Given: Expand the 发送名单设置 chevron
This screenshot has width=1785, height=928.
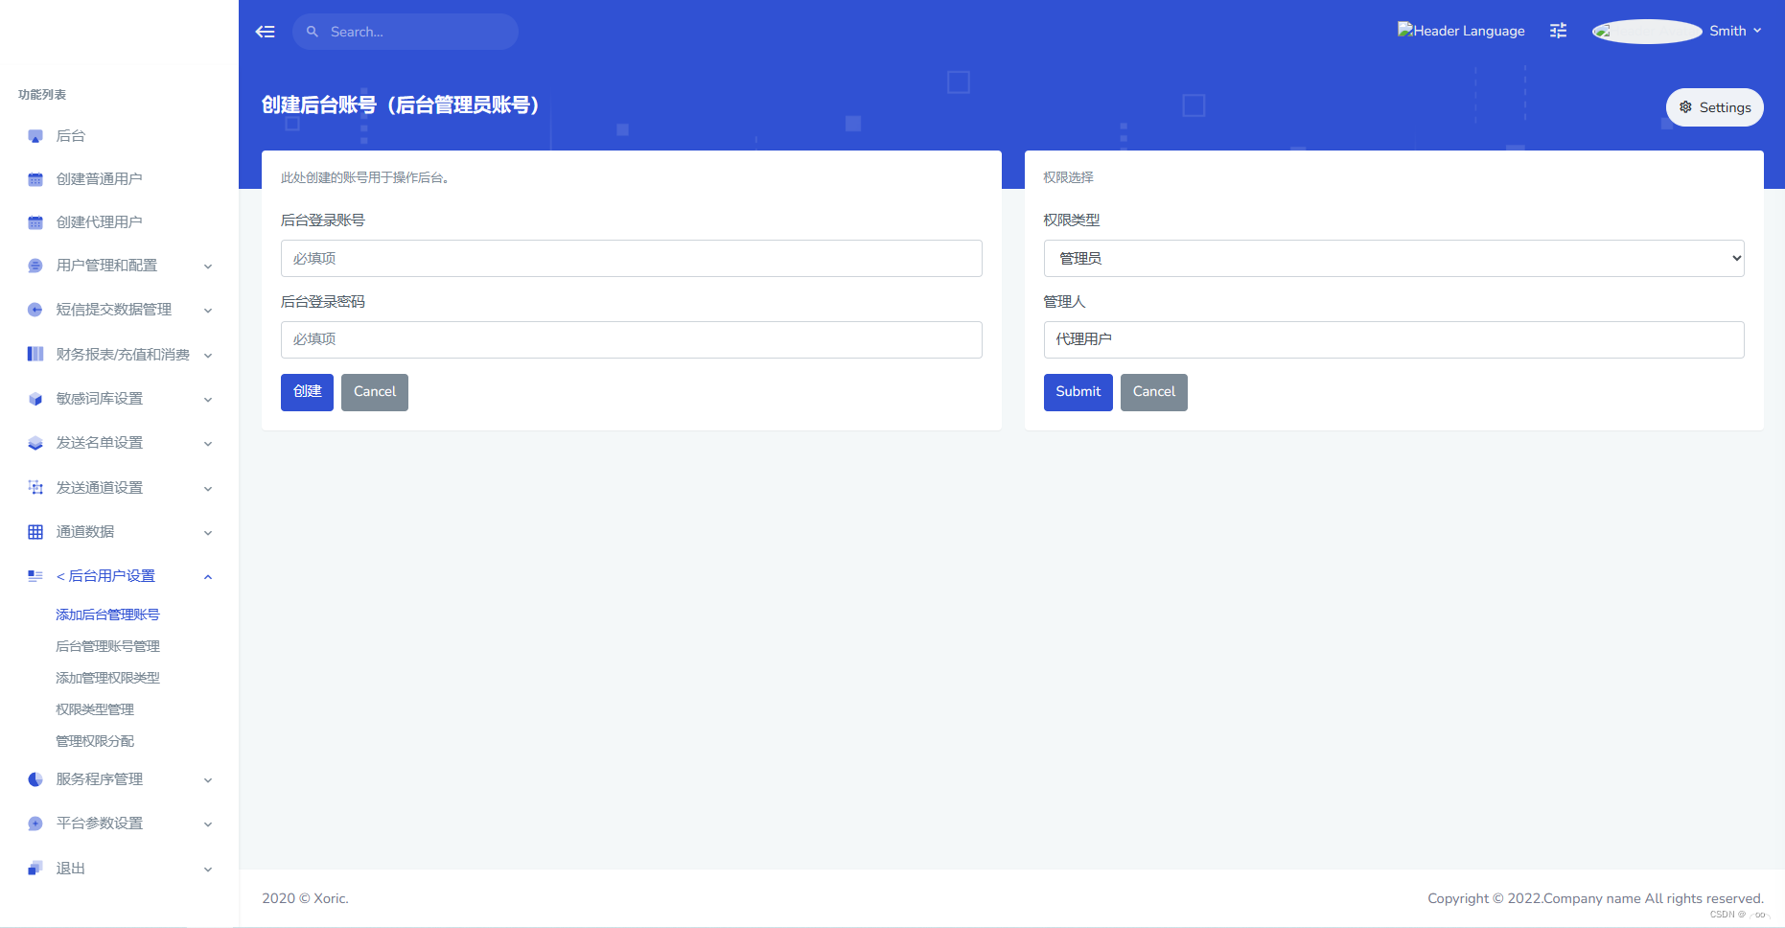Looking at the screenshot, I should pyautogui.click(x=208, y=444).
